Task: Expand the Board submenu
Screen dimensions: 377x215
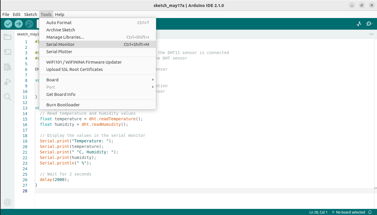Action: [x=98, y=80]
